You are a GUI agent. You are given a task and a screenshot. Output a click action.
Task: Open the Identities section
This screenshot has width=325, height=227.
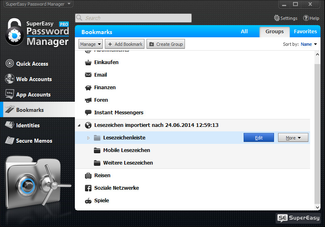pos(37,125)
